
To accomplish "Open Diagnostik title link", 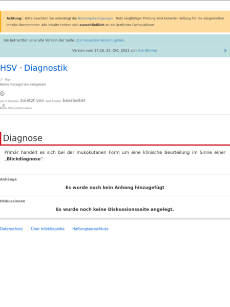I will [x=46, y=68].
